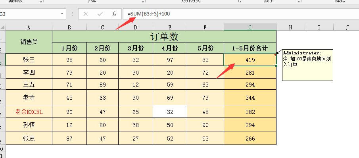Click the 3月份 header cell
Viewport: 359px width, 158px height.
coord(136,48)
